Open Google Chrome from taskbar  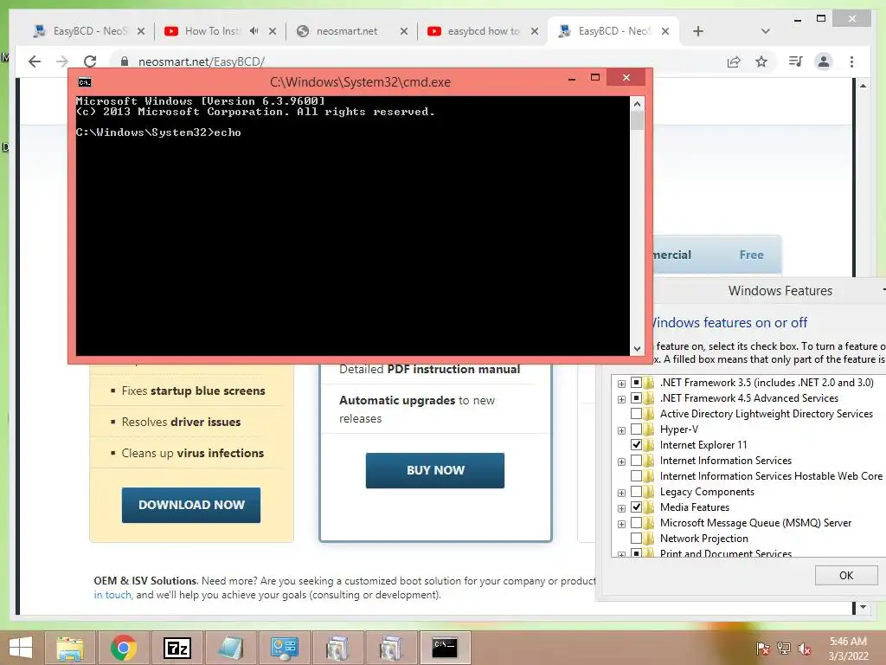click(124, 648)
